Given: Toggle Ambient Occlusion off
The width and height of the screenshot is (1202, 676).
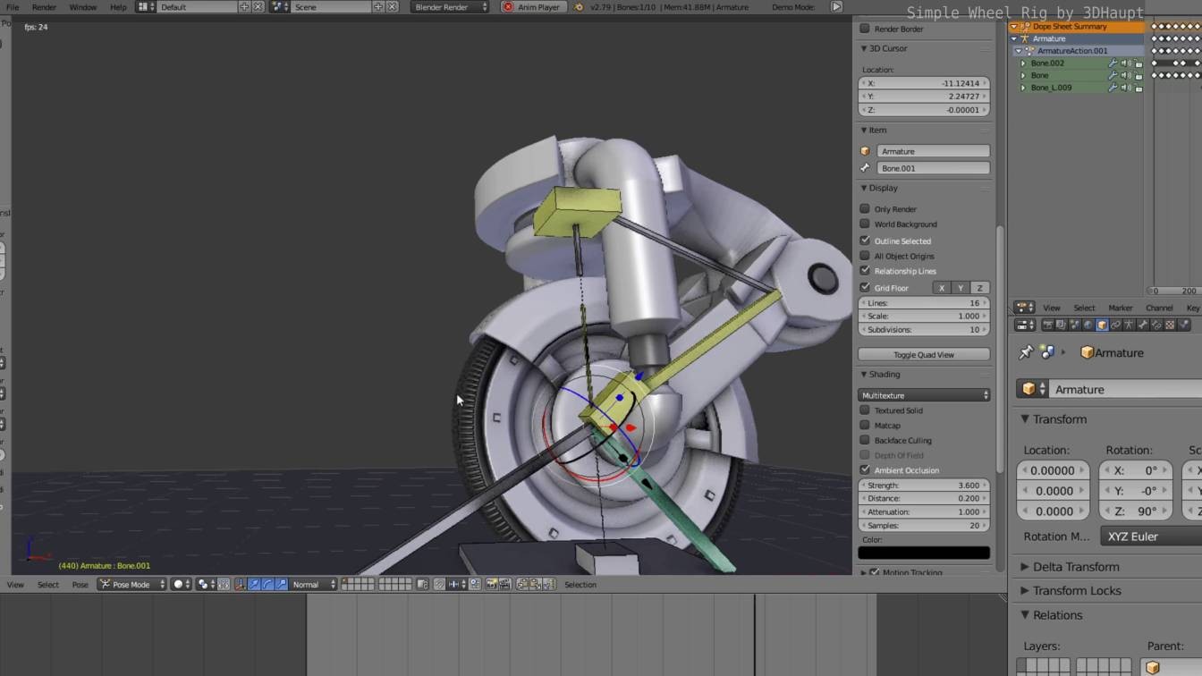Looking at the screenshot, I should 865,469.
